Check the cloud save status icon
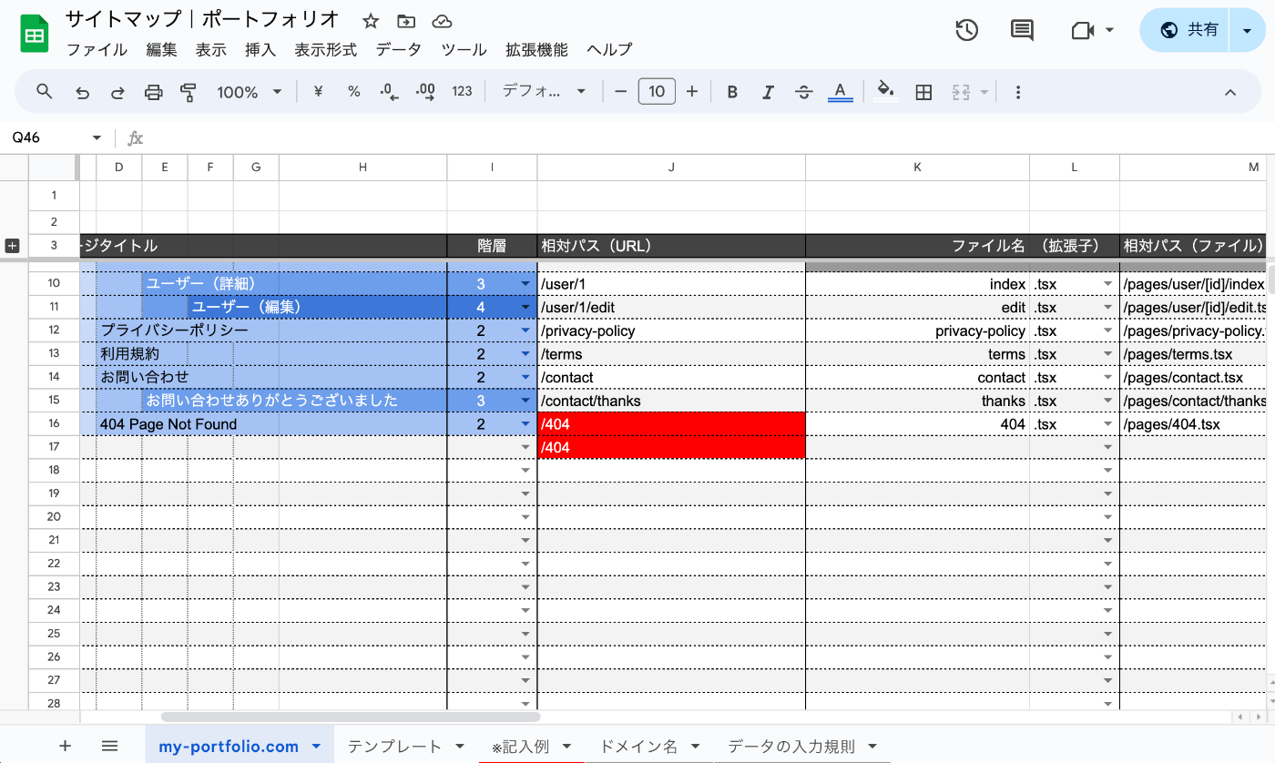This screenshot has width=1275, height=763. coord(442,21)
